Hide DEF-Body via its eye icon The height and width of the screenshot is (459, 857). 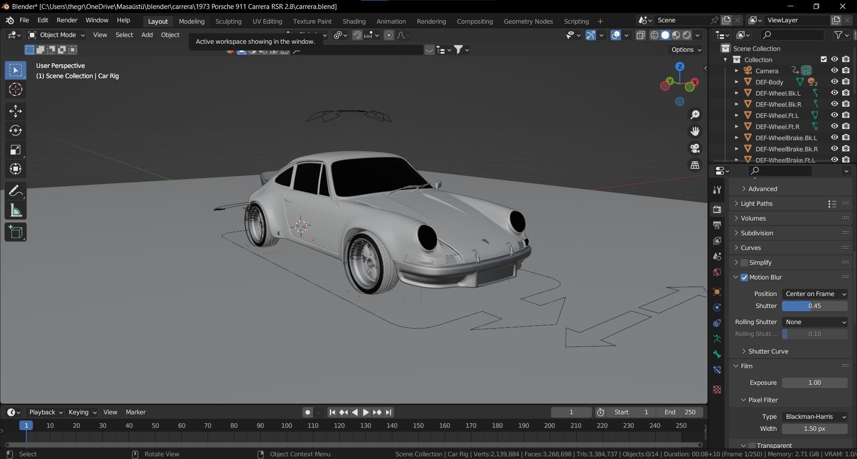834,82
